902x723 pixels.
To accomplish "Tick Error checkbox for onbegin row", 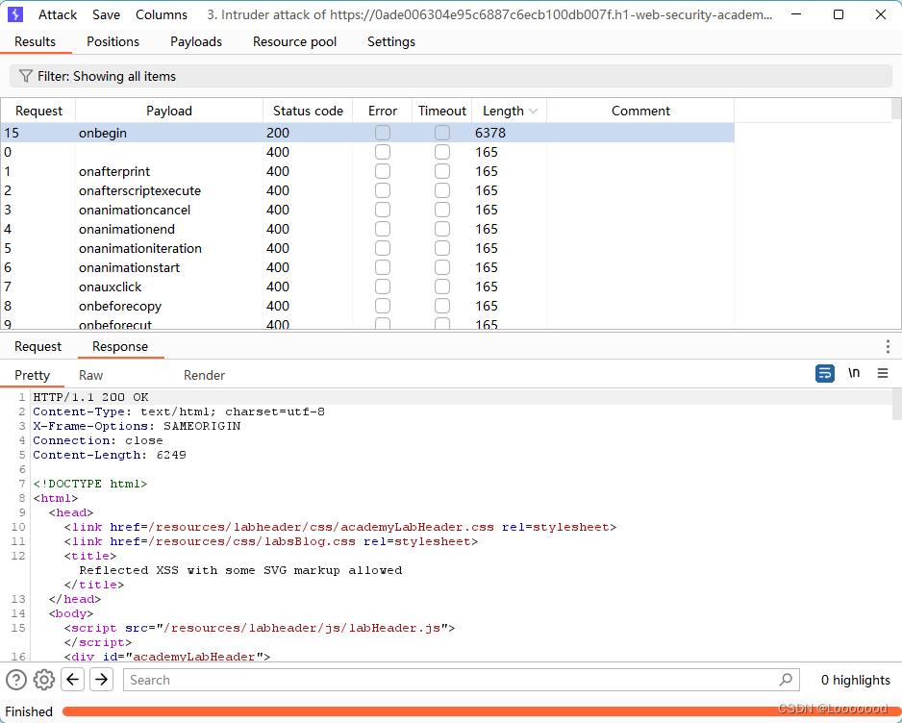I will (383, 133).
